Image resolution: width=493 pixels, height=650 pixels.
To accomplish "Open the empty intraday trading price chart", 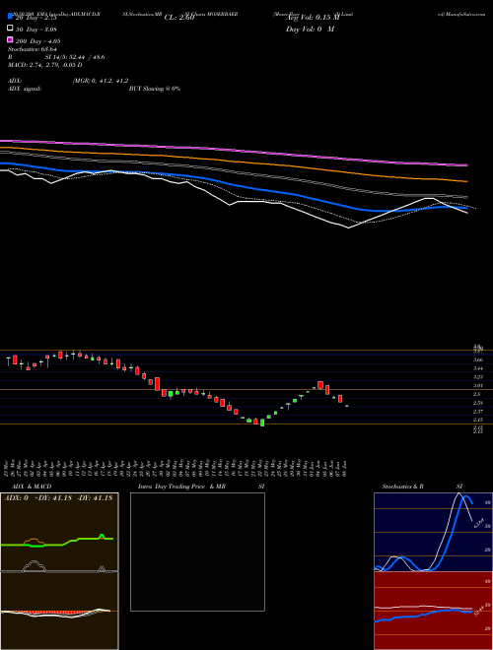I will [197, 552].
